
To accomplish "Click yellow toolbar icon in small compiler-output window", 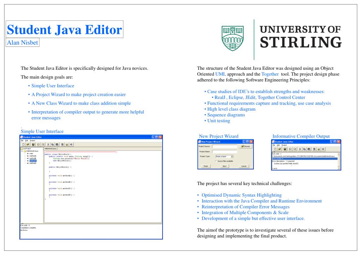I will [x=319, y=149].
